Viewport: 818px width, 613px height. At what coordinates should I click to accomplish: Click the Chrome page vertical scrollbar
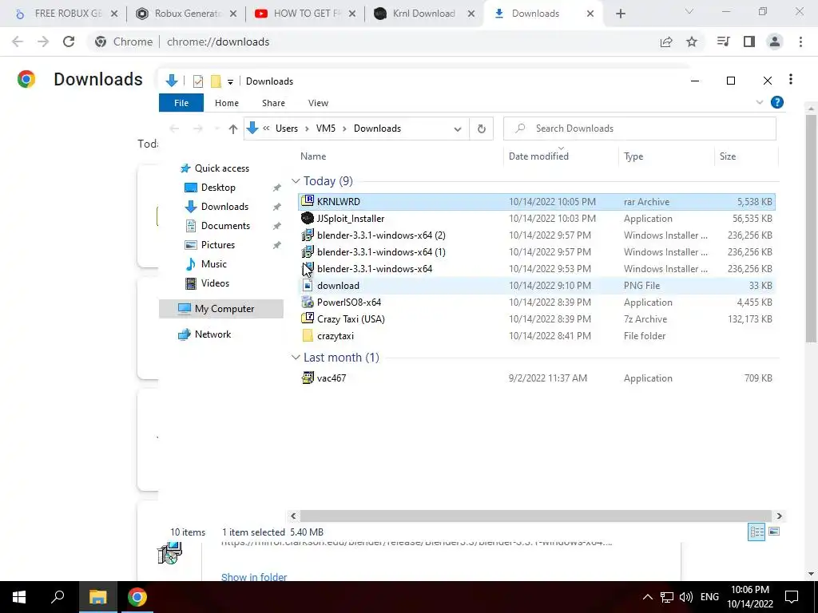pyautogui.click(x=811, y=228)
